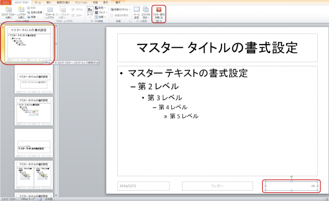The image size is (329, 201).
Task: Toggle the Title (タイトル) checkbox
Action: point(77,9)
